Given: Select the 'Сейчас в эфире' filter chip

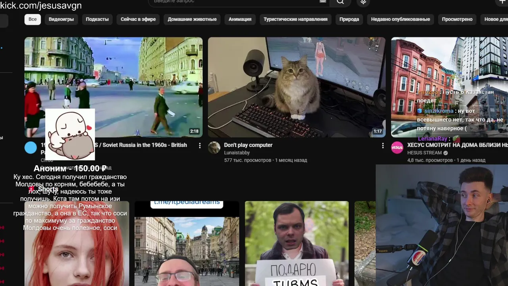Looking at the screenshot, I should [x=138, y=19].
